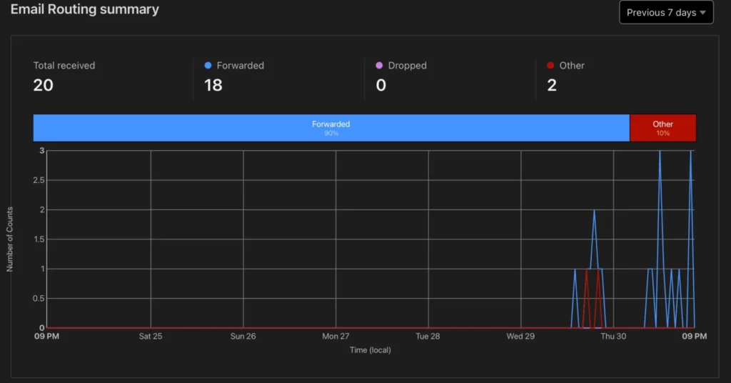Click the blue peak at 2 before Thu 30
This screenshot has height=383, width=731.
[x=594, y=211]
